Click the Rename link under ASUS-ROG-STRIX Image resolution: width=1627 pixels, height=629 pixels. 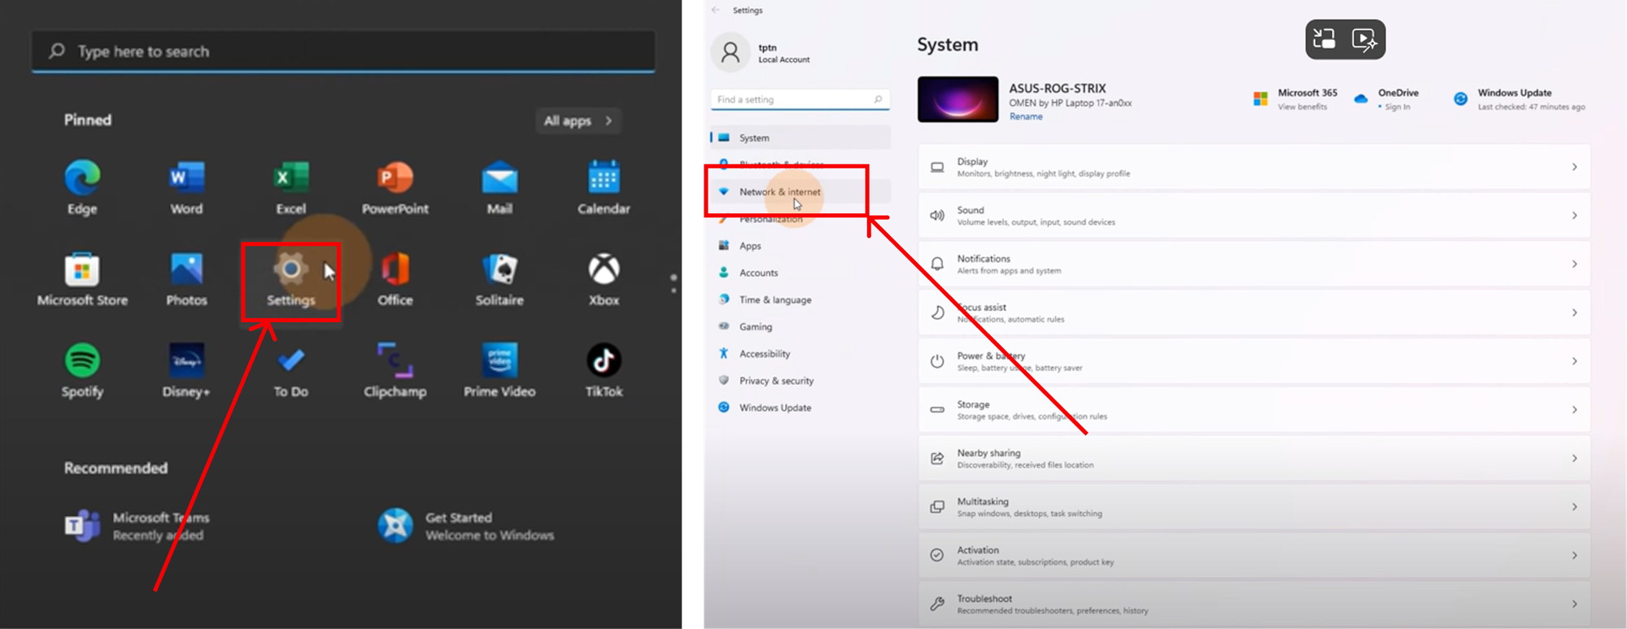(x=1026, y=116)
